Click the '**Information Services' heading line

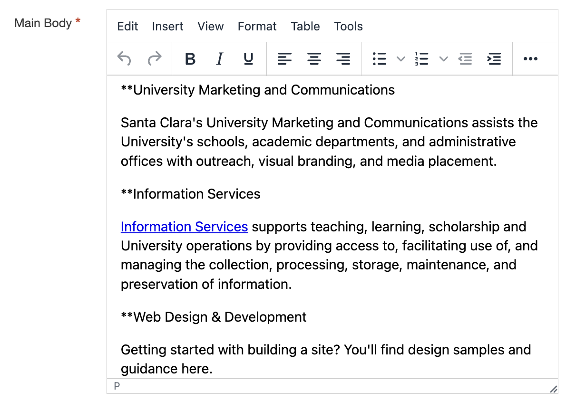190,194
